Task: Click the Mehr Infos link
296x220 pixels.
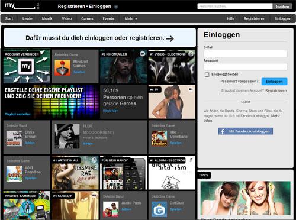Action: click(242, 118)
